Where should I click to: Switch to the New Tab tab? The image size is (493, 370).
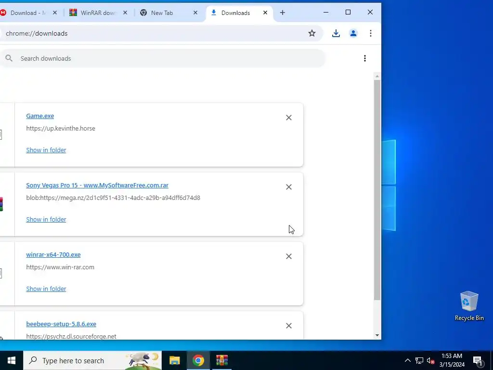(169, 13)
